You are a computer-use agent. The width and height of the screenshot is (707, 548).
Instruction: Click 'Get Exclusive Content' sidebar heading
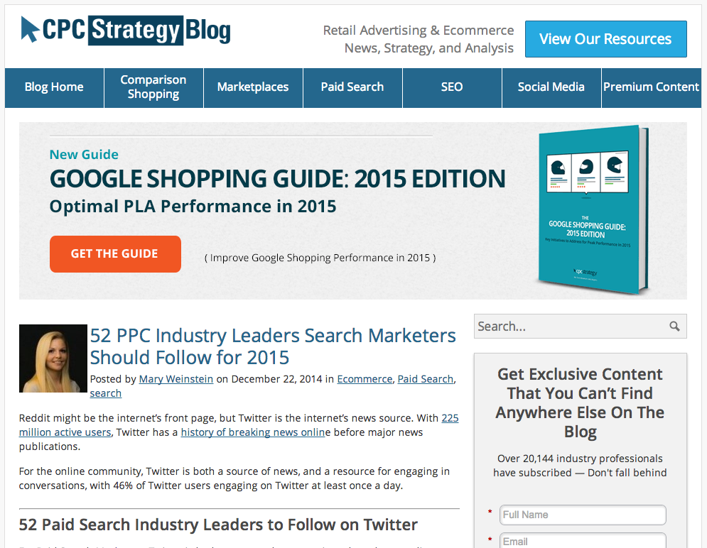pos(580,402)
